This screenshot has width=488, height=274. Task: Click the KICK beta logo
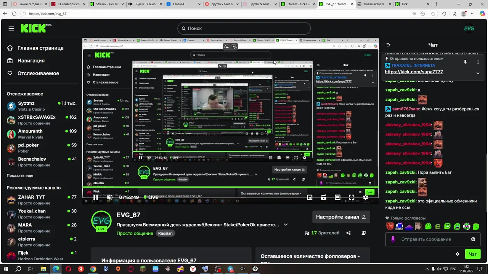(36, 28)
